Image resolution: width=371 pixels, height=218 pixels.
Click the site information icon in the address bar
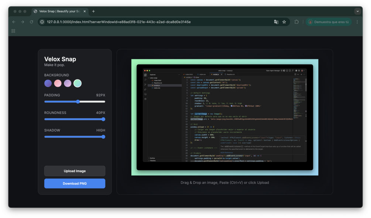42,22
